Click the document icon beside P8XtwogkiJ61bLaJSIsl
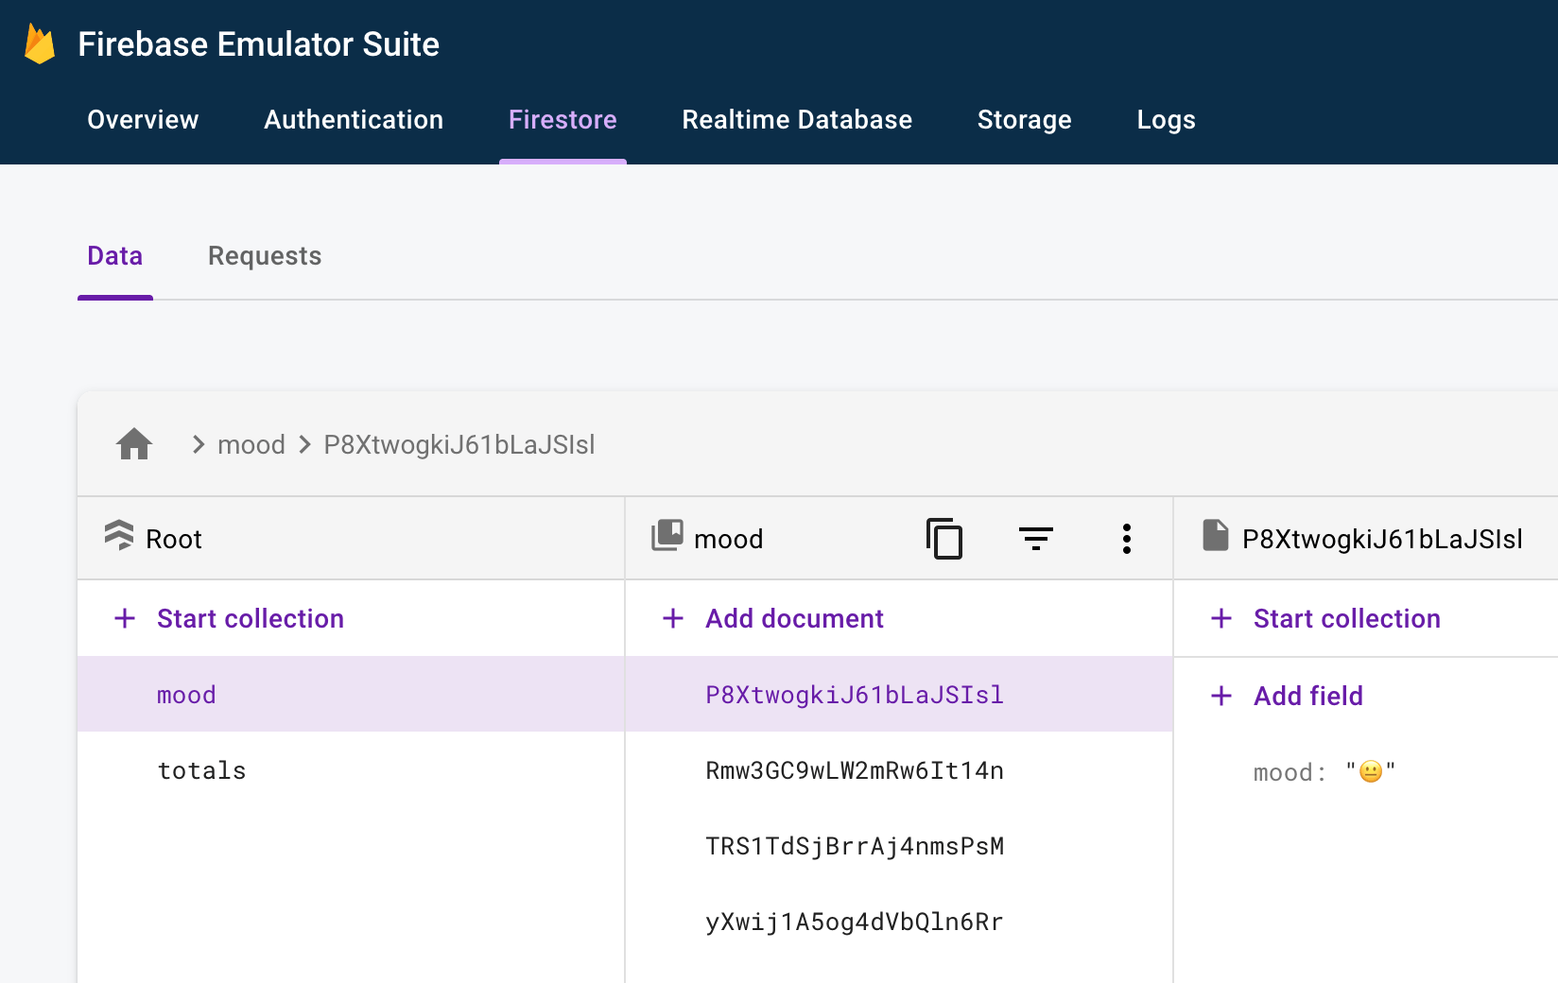 click(x=1216, y=535)
